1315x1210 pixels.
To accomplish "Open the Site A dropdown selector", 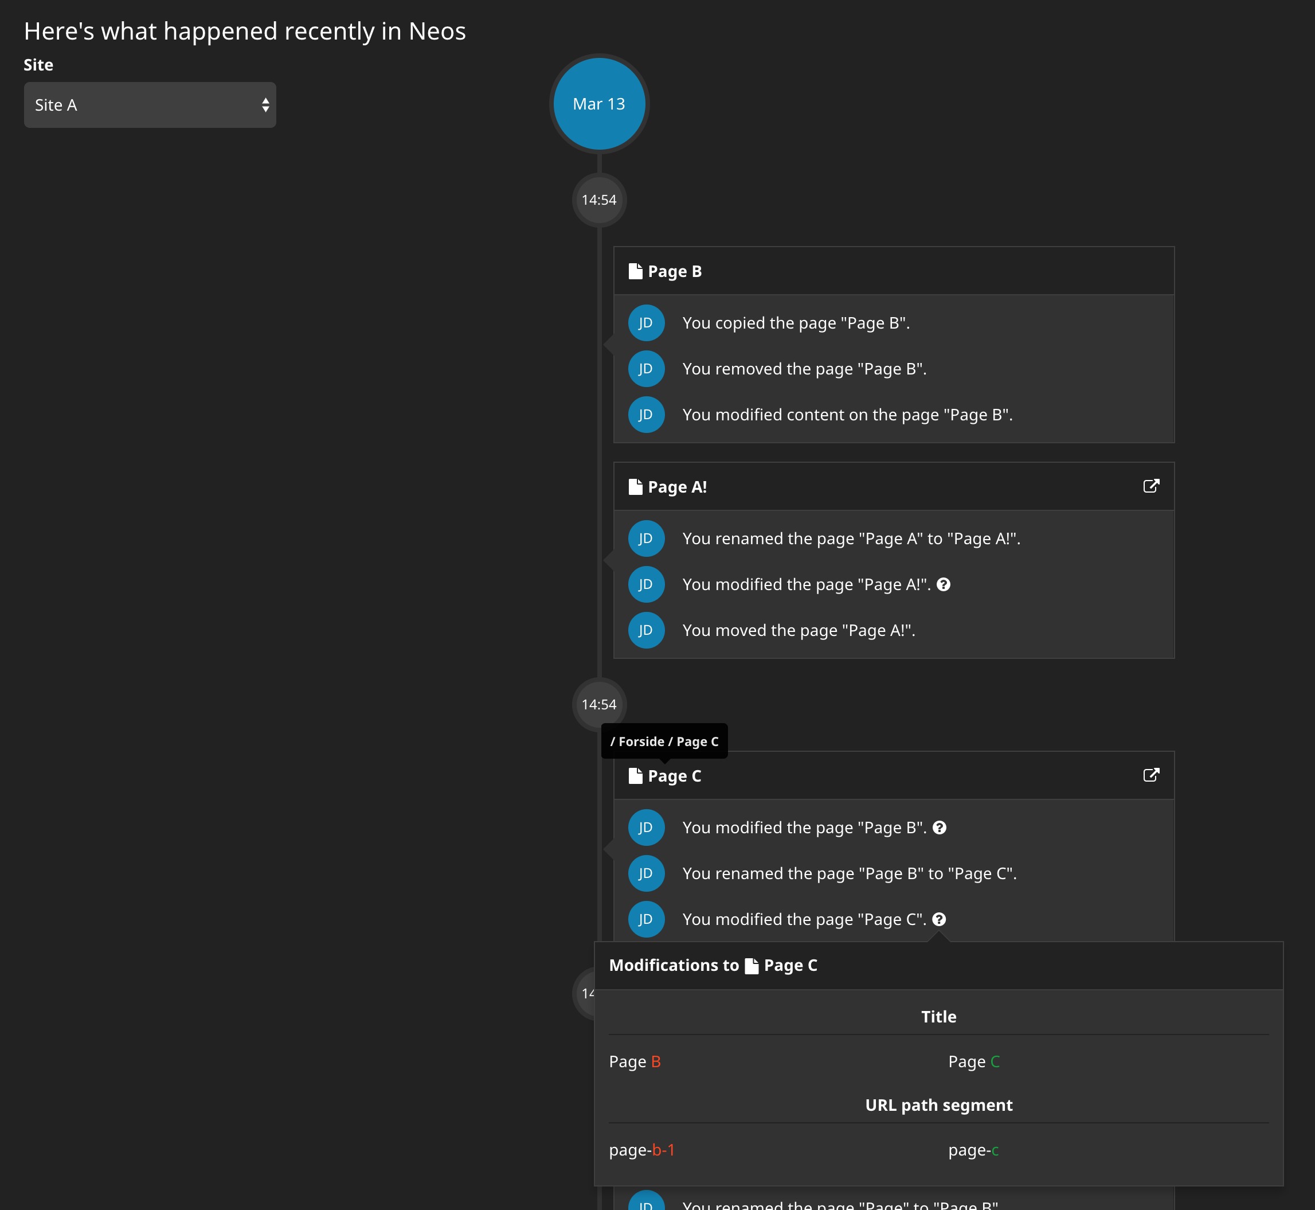I will (x=149, y=105).
